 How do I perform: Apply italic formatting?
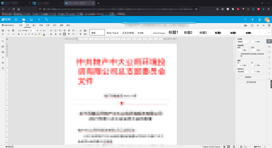22,34
